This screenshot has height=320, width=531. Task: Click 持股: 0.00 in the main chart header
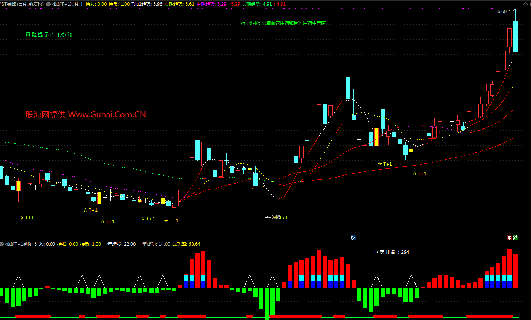tap(96, 4)
